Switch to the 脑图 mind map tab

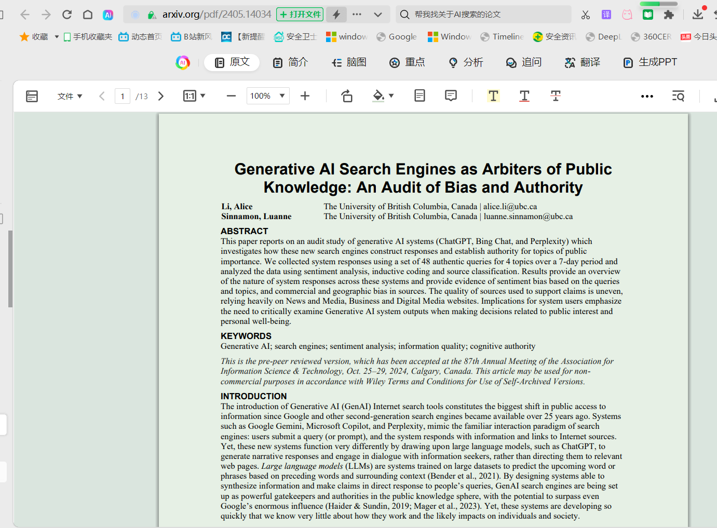349,62
